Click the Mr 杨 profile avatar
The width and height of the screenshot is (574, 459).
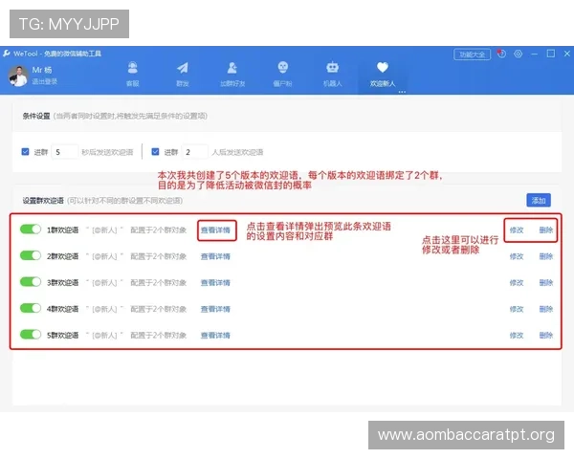[18, 76]
